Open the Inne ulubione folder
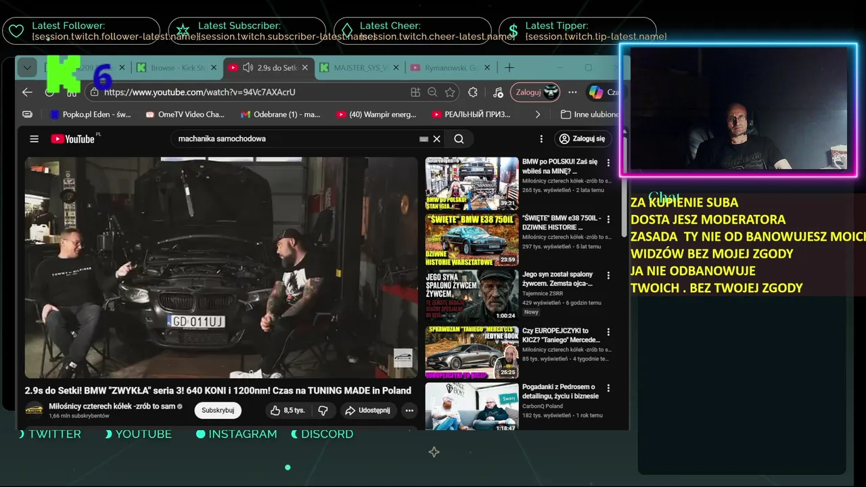 [x=590, y=114]
